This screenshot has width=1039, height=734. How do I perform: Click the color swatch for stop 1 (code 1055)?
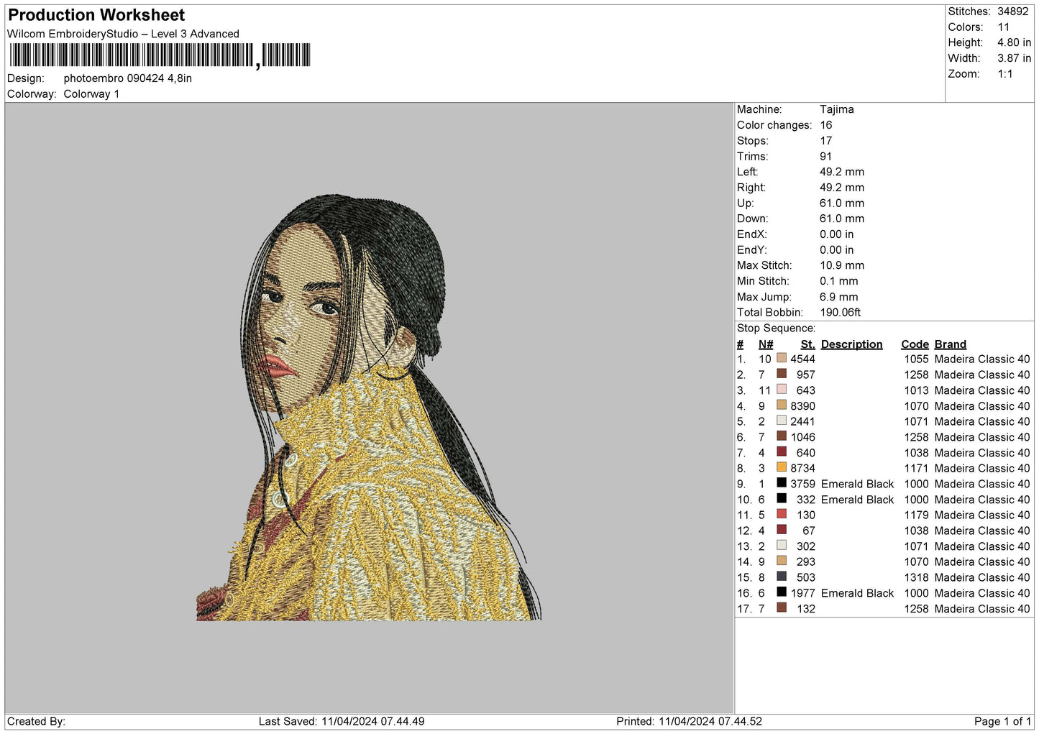(x=782, y=358)
